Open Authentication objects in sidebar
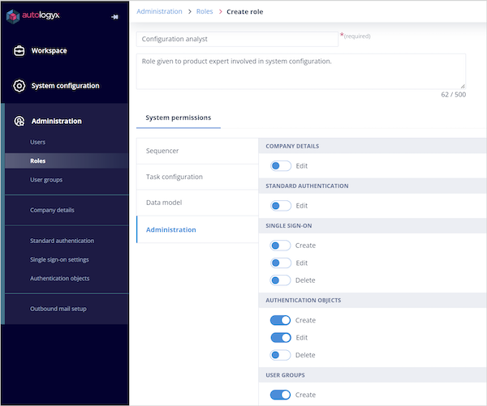The height and width of the screenshot is (406, 487). point(59,279)
